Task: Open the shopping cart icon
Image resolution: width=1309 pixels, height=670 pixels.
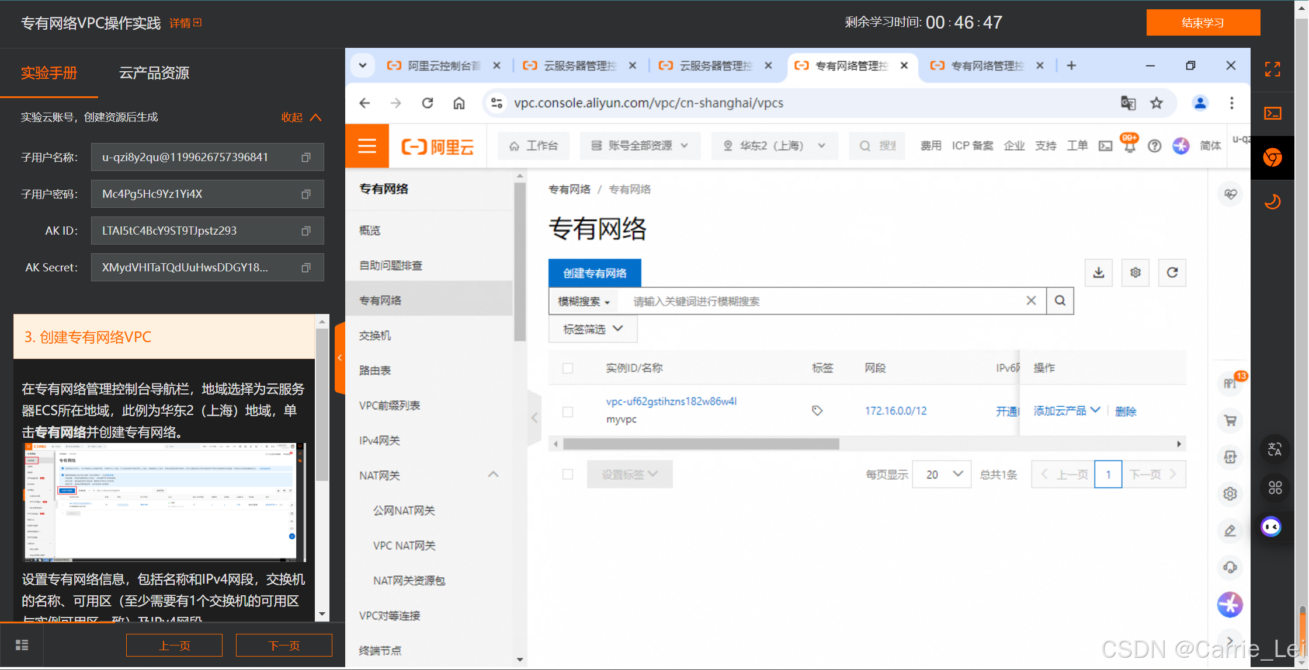Action: point(1230,420)
